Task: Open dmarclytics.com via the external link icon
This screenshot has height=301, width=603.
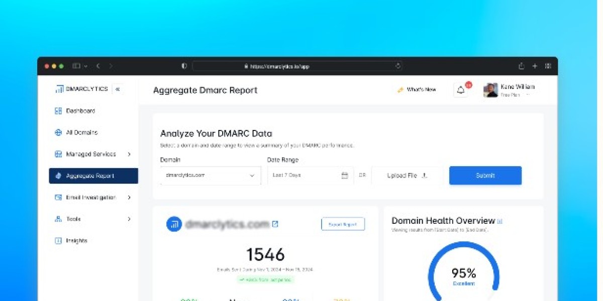Action: pyautogui.click(x=275, y=224)
